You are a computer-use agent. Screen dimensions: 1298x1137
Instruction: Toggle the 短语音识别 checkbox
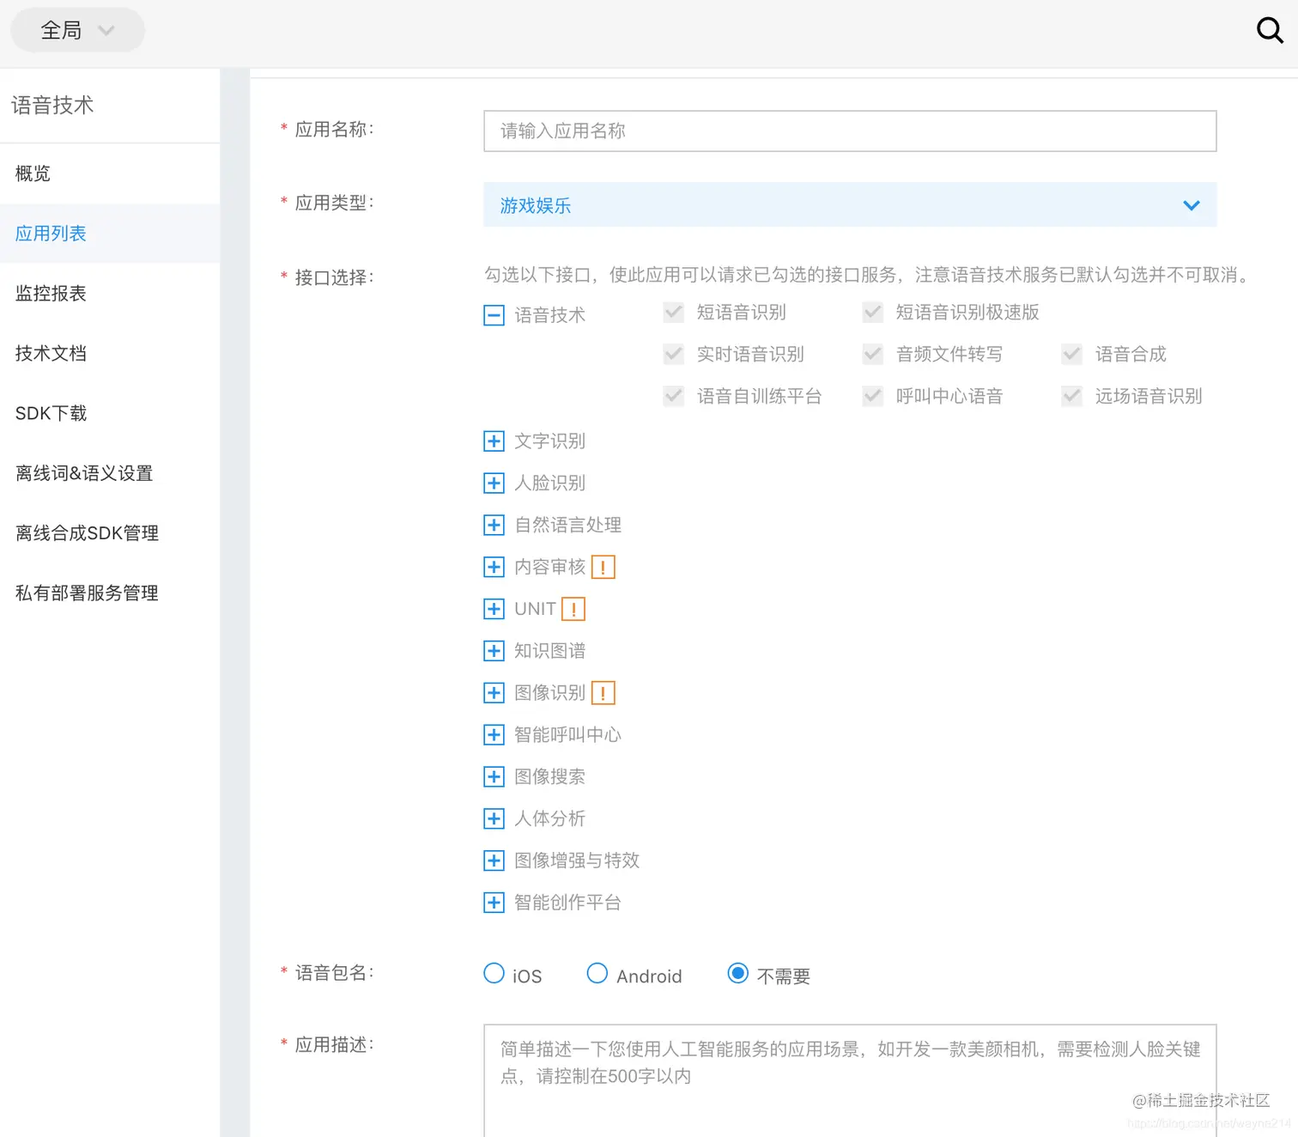pyautogui.click(x=673, y=312)
